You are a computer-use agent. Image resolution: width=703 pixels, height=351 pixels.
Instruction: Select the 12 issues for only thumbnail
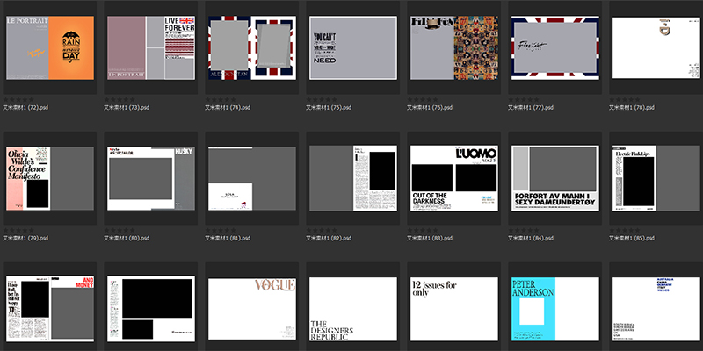[x=454, y=309]
